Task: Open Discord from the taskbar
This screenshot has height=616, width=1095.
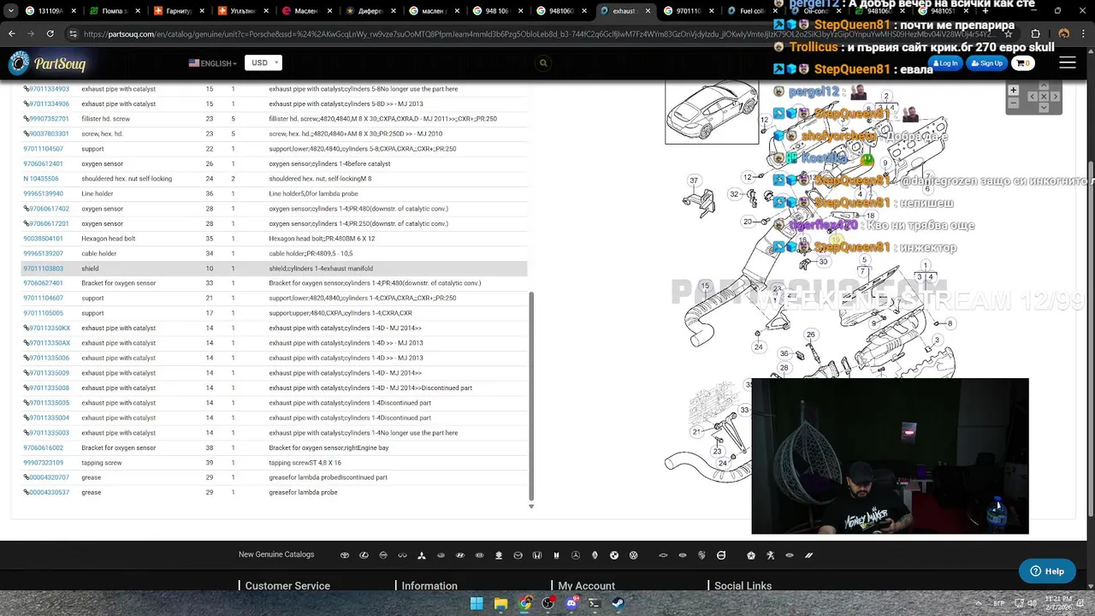Action: point(571,603)
